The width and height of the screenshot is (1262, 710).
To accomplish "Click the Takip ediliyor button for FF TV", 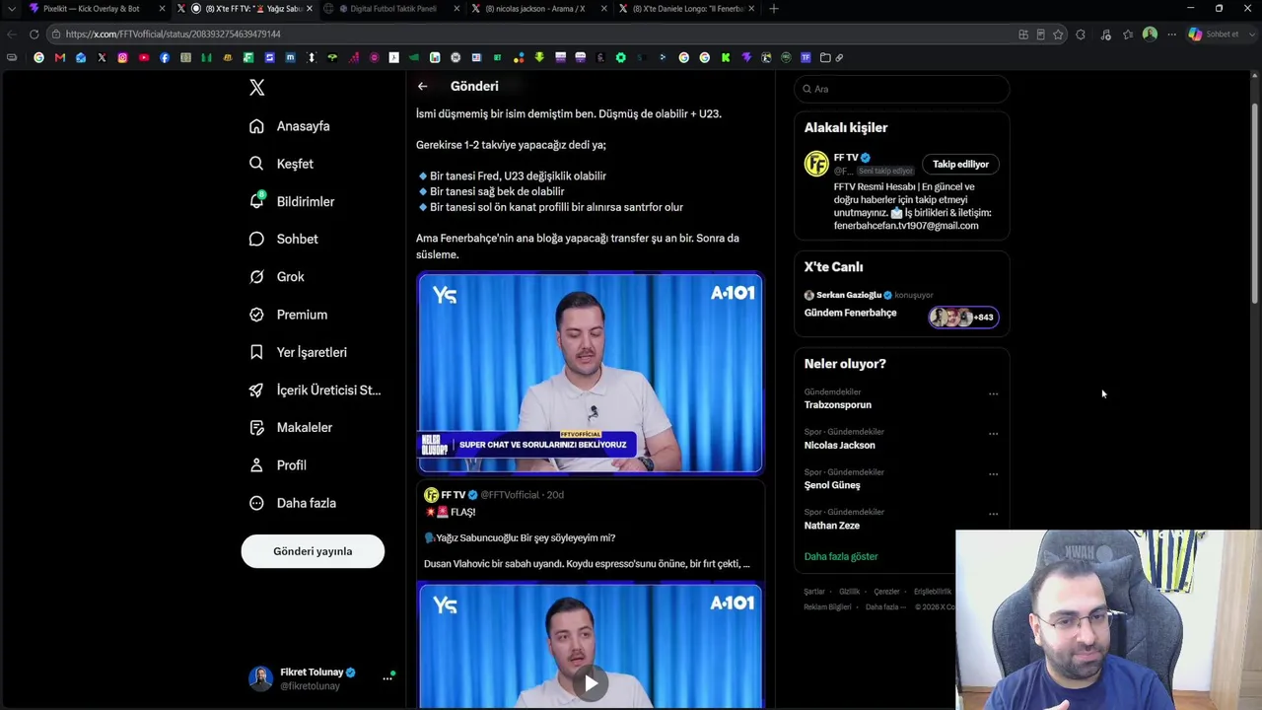I will 960,165.
